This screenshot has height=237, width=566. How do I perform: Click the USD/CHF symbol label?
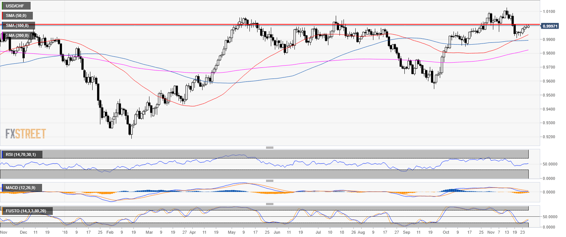click(16, 6)
